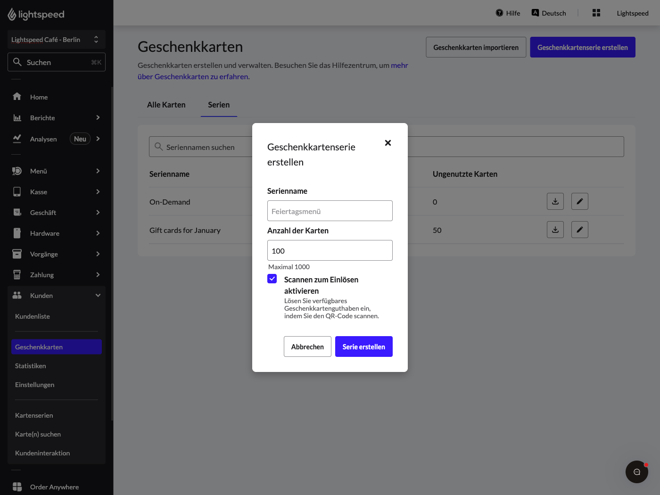Click the Kunden people icon
The height and width of the screenshot is (495, 660).
(x=17, y=295)
